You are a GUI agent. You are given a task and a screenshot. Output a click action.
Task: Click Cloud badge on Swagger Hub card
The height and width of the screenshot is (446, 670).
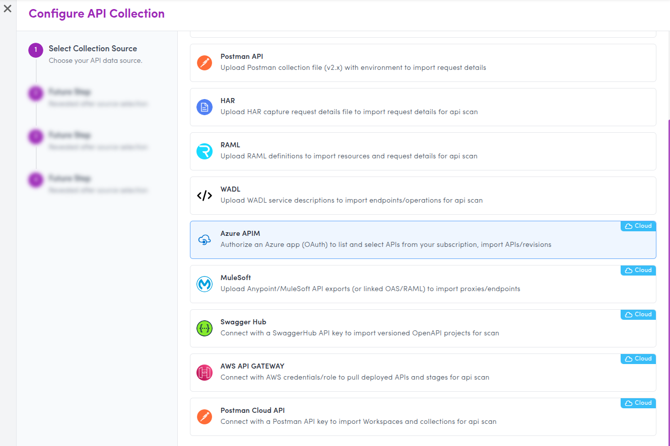638,314
